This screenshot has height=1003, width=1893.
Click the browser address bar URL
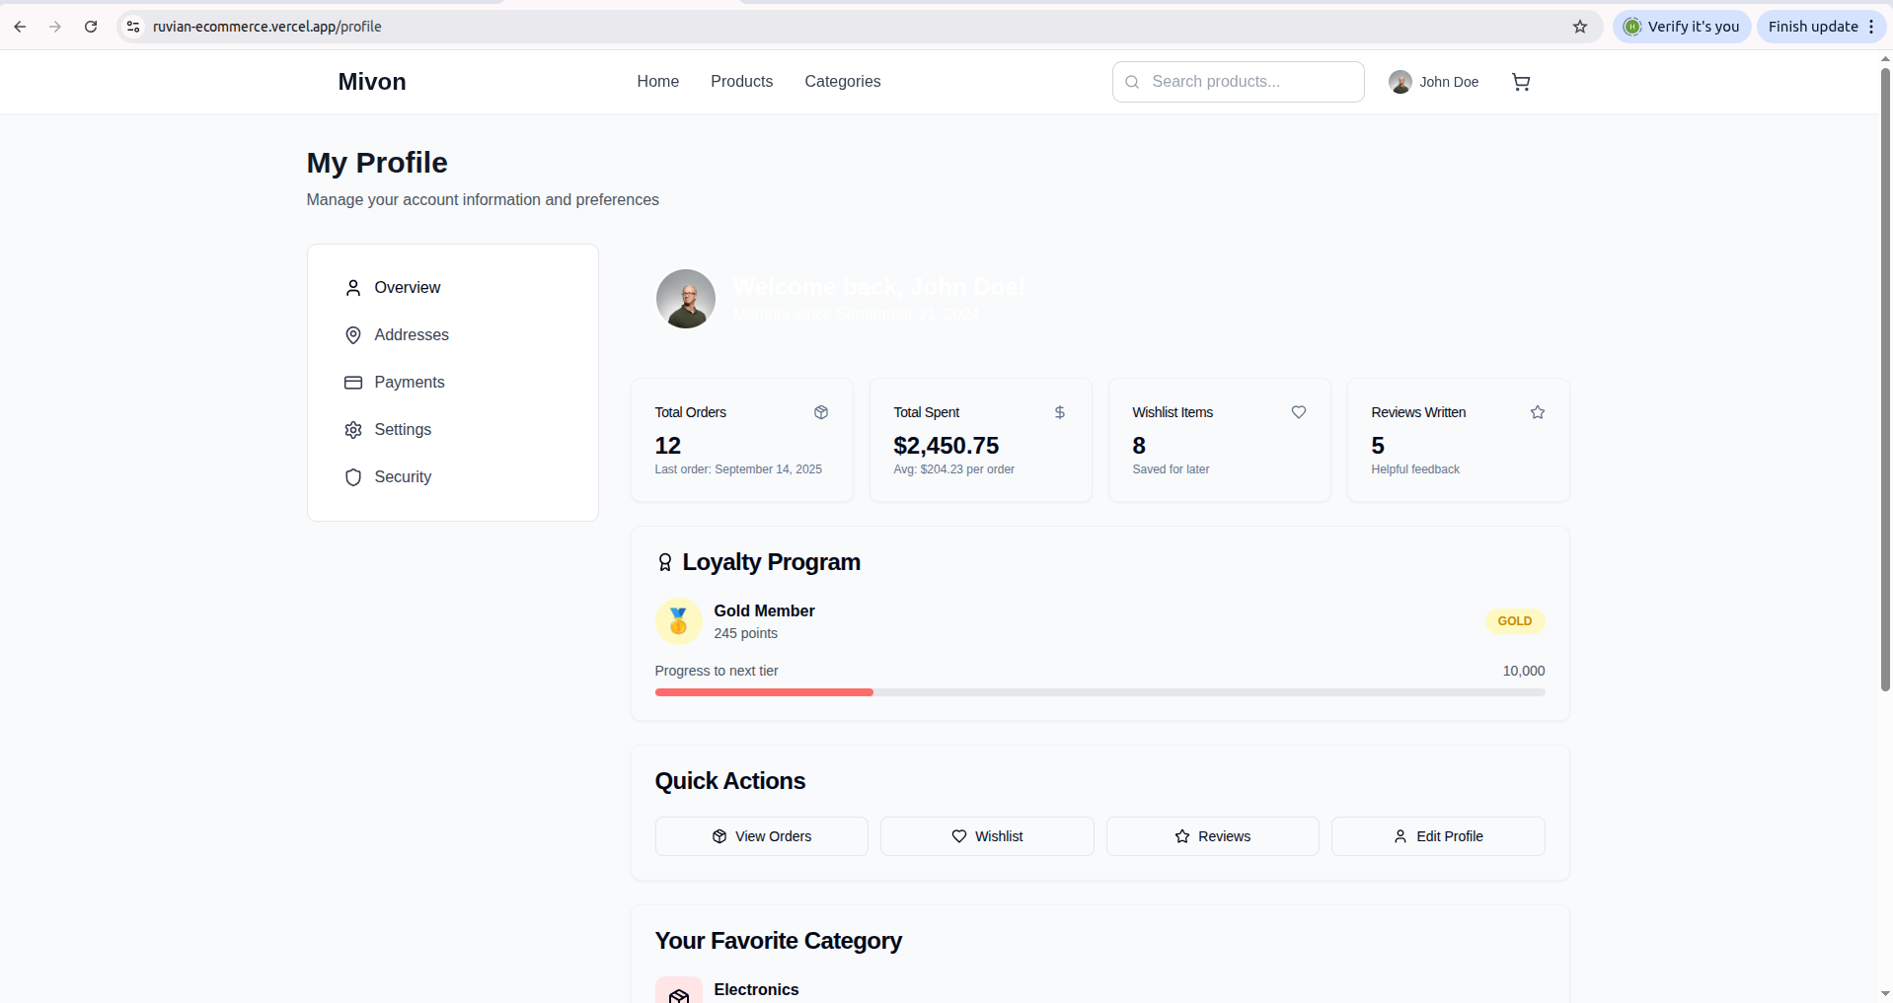pos(267,27)
